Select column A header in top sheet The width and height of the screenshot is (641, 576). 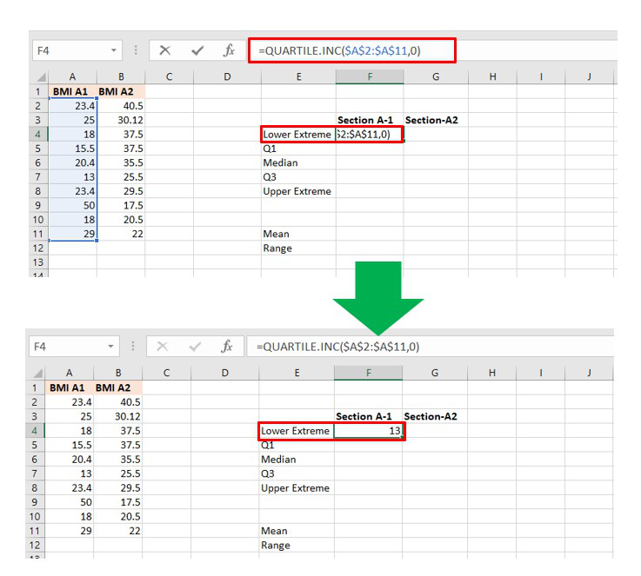pyautogui.click(x=72, y=76)
